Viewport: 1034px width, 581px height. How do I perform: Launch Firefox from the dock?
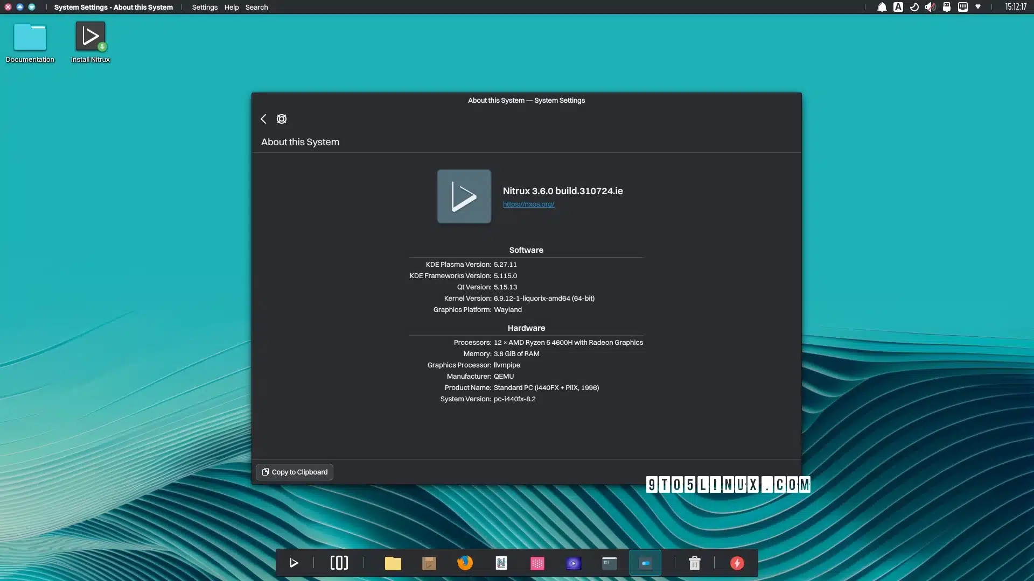[x=465, y=563]
